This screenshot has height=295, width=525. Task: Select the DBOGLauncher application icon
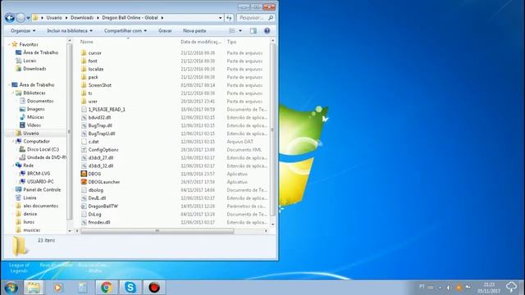(x=84, y=182)
